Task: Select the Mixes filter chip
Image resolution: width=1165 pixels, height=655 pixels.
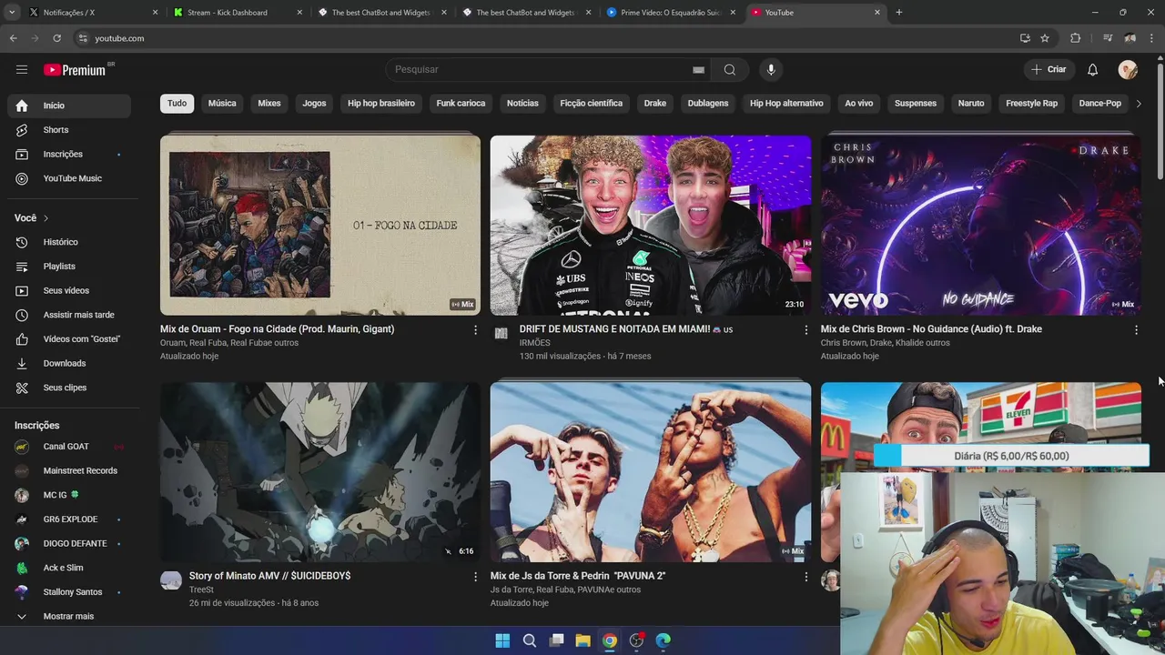Action: click(269, 104)
